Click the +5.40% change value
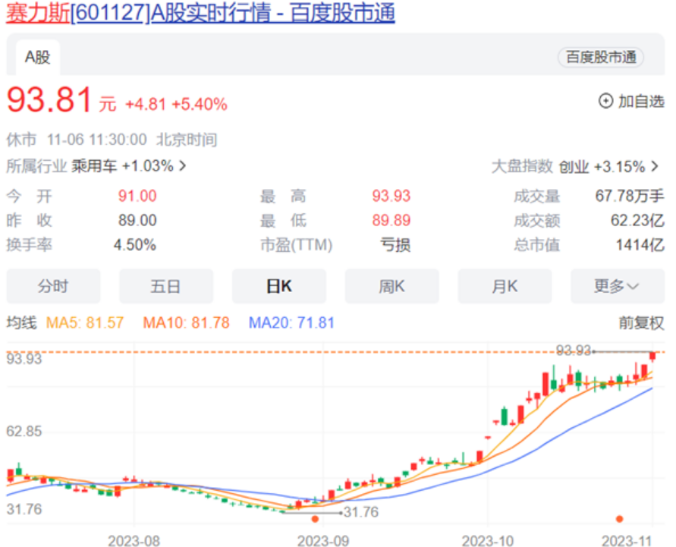 pos(200,104)
